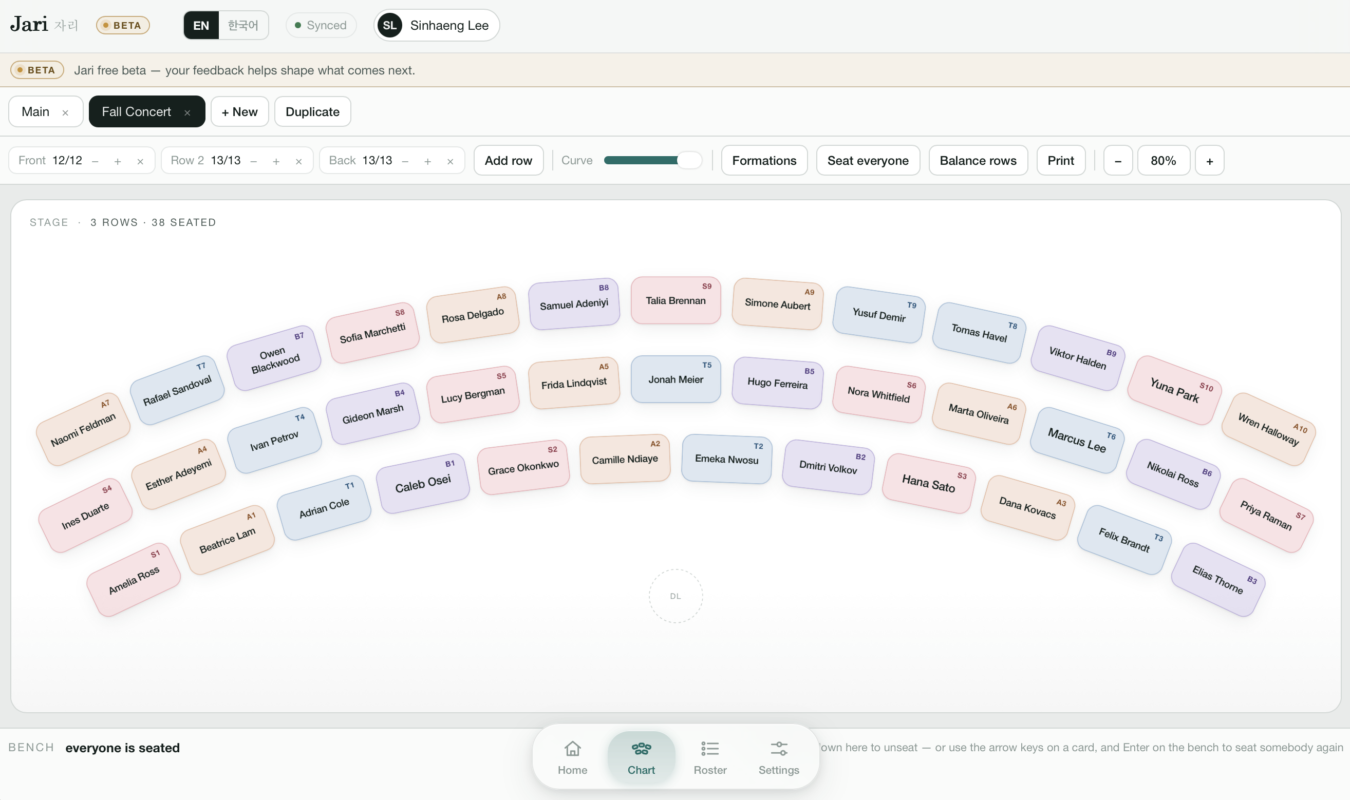Click the DL conductor circle
This screenshot has height=800, width=1350.
click(x=676, y=596)
